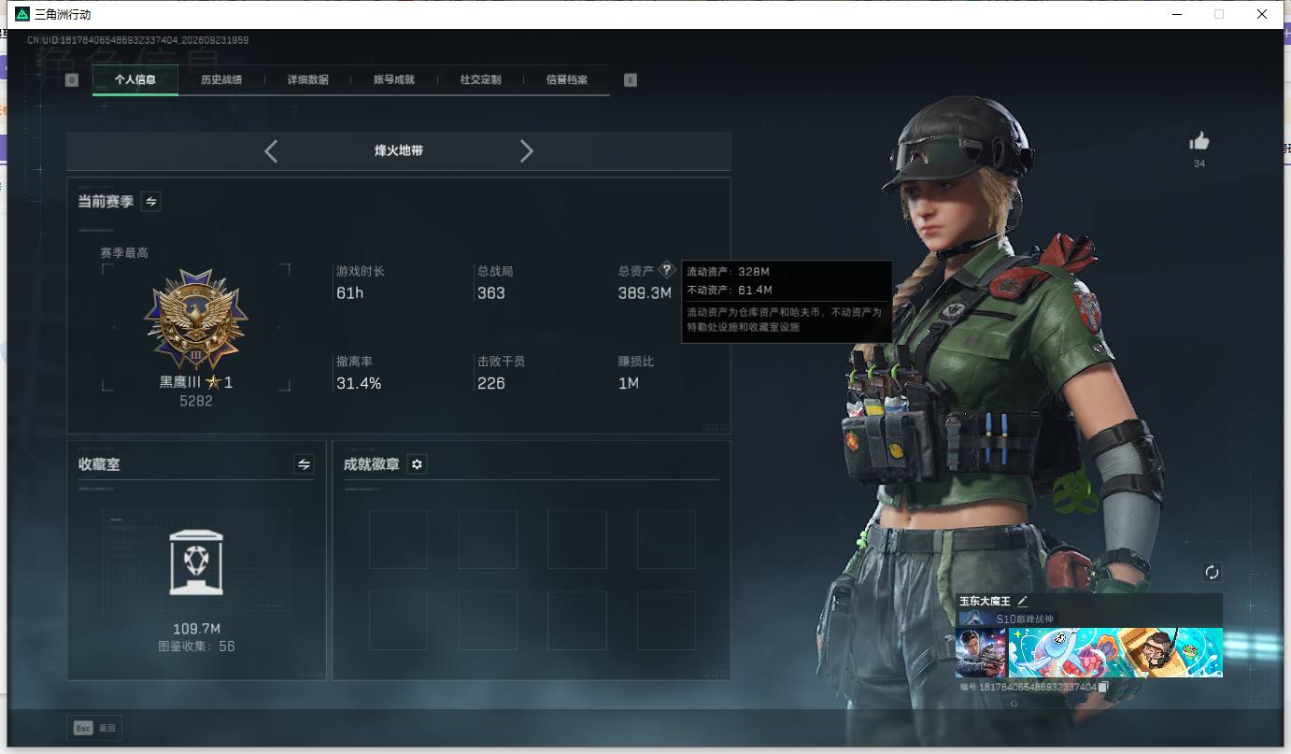Go to the 账号成就 tab
Image resolution: width=1291 pixels, height=754 pixels.
coord(394,79)
